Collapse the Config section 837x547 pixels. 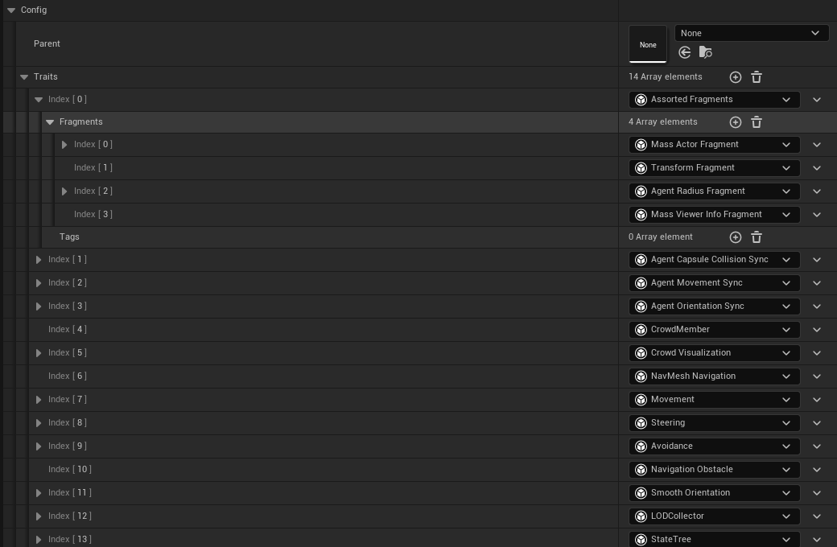click(11, 10)
